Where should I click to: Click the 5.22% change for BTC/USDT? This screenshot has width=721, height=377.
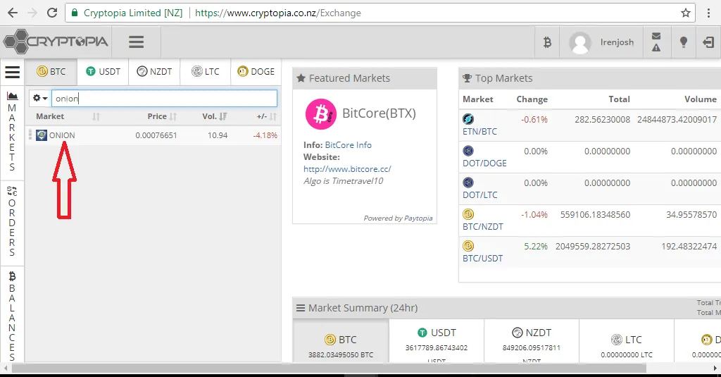536,247
